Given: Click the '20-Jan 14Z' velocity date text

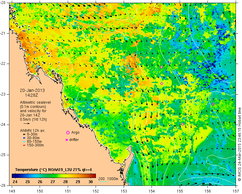Looking at the screenshot, I should (x=30, y=115).
